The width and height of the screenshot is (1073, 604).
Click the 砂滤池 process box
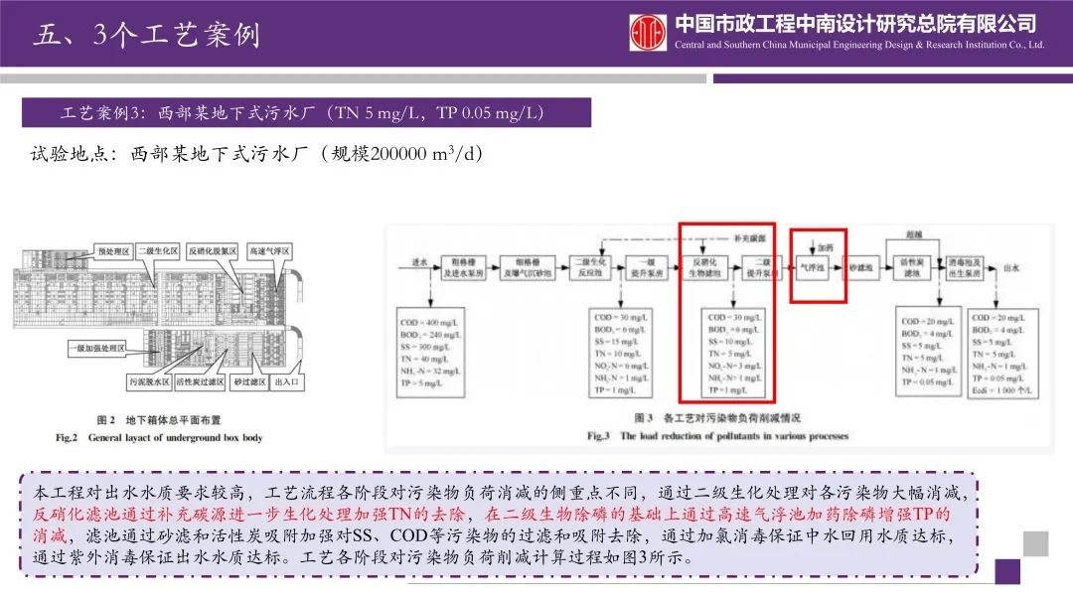[858, 267]
